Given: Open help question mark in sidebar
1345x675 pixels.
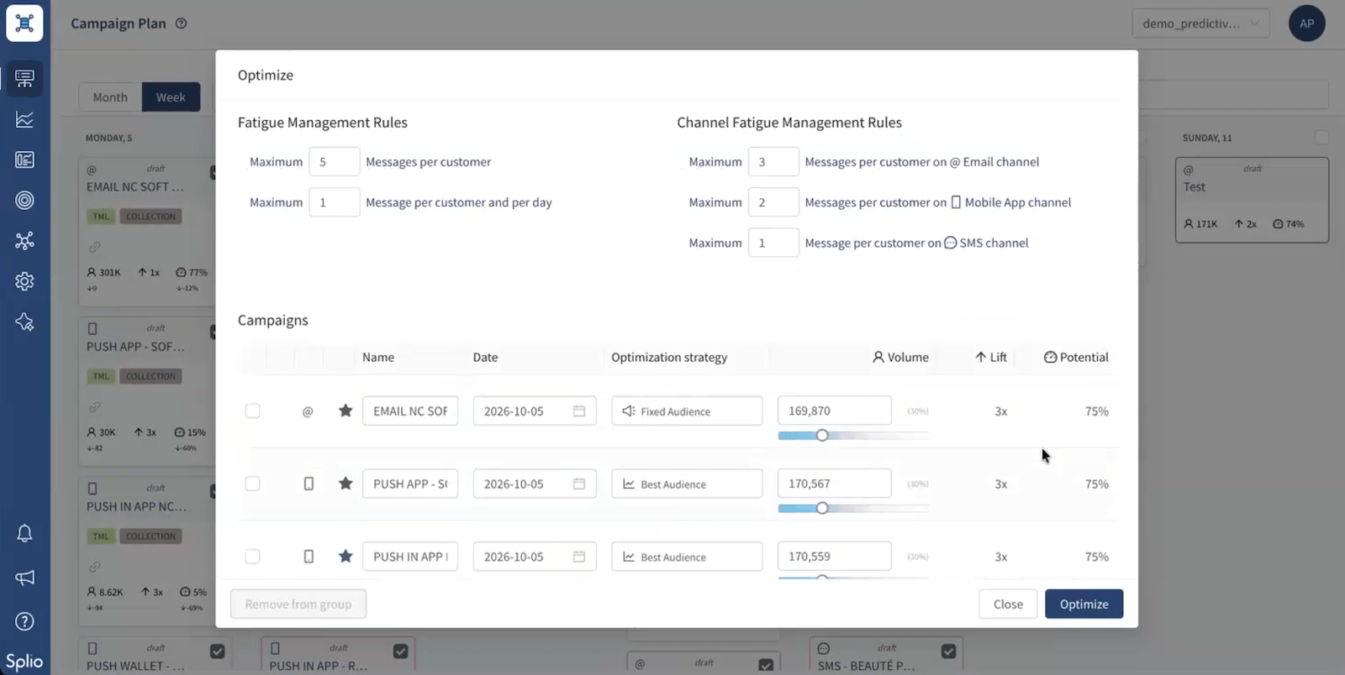Looking at the screenshot, I should [x=24, y=621].
